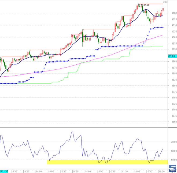Click the 4025 price scale value
Viewport: 177px width, 173px height.
174,32
